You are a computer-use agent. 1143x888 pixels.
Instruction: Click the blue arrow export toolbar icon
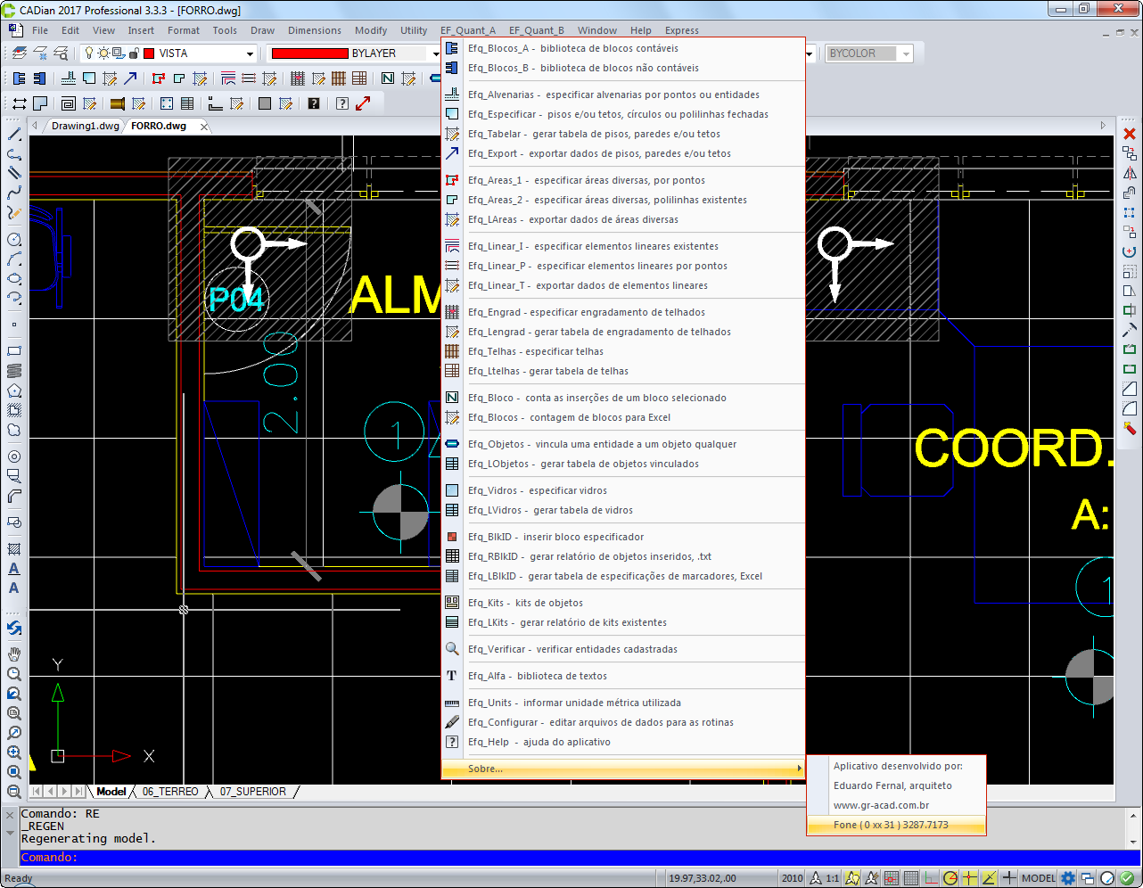click(130, 78)
